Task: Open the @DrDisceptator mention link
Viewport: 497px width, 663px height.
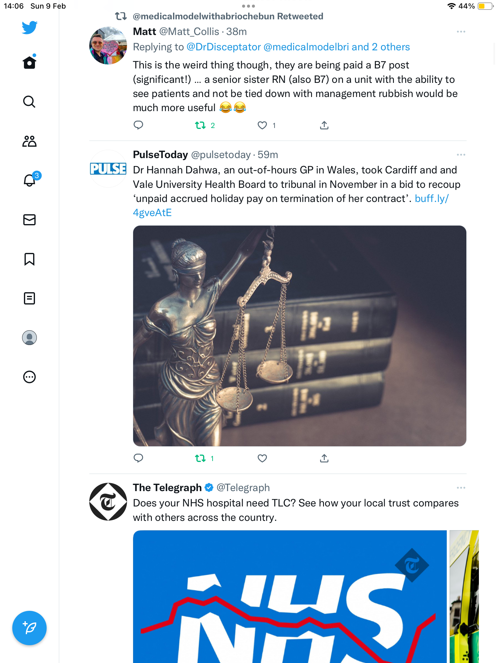Action: point(224,47)
